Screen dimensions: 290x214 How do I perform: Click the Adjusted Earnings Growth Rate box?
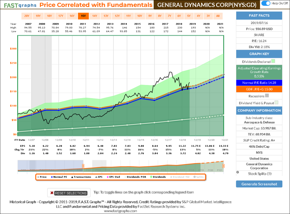tap(259, 72)
